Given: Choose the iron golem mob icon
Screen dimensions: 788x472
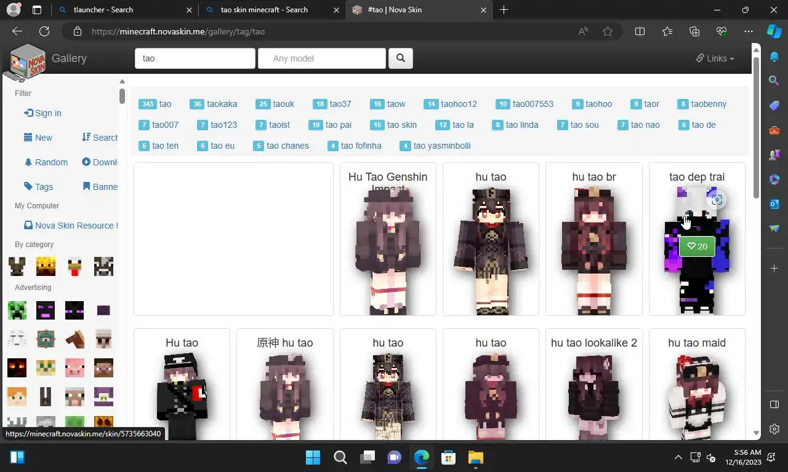Looking at the screenshot, I should [x=103, y=339].
